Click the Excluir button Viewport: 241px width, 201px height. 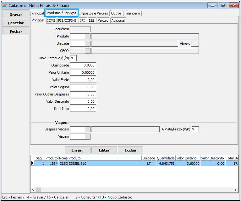[x=130, y=150]
